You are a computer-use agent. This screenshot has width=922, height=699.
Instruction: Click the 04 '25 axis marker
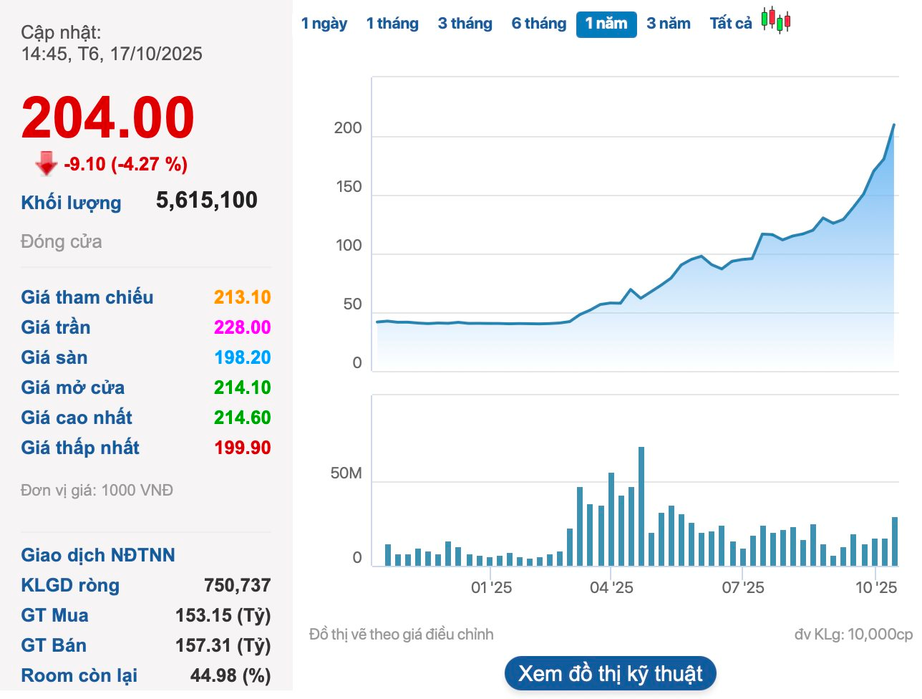(611, 588)
